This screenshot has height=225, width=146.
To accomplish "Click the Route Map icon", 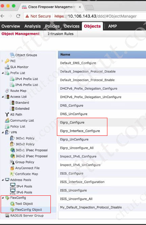I will click(x=7, y=91).
